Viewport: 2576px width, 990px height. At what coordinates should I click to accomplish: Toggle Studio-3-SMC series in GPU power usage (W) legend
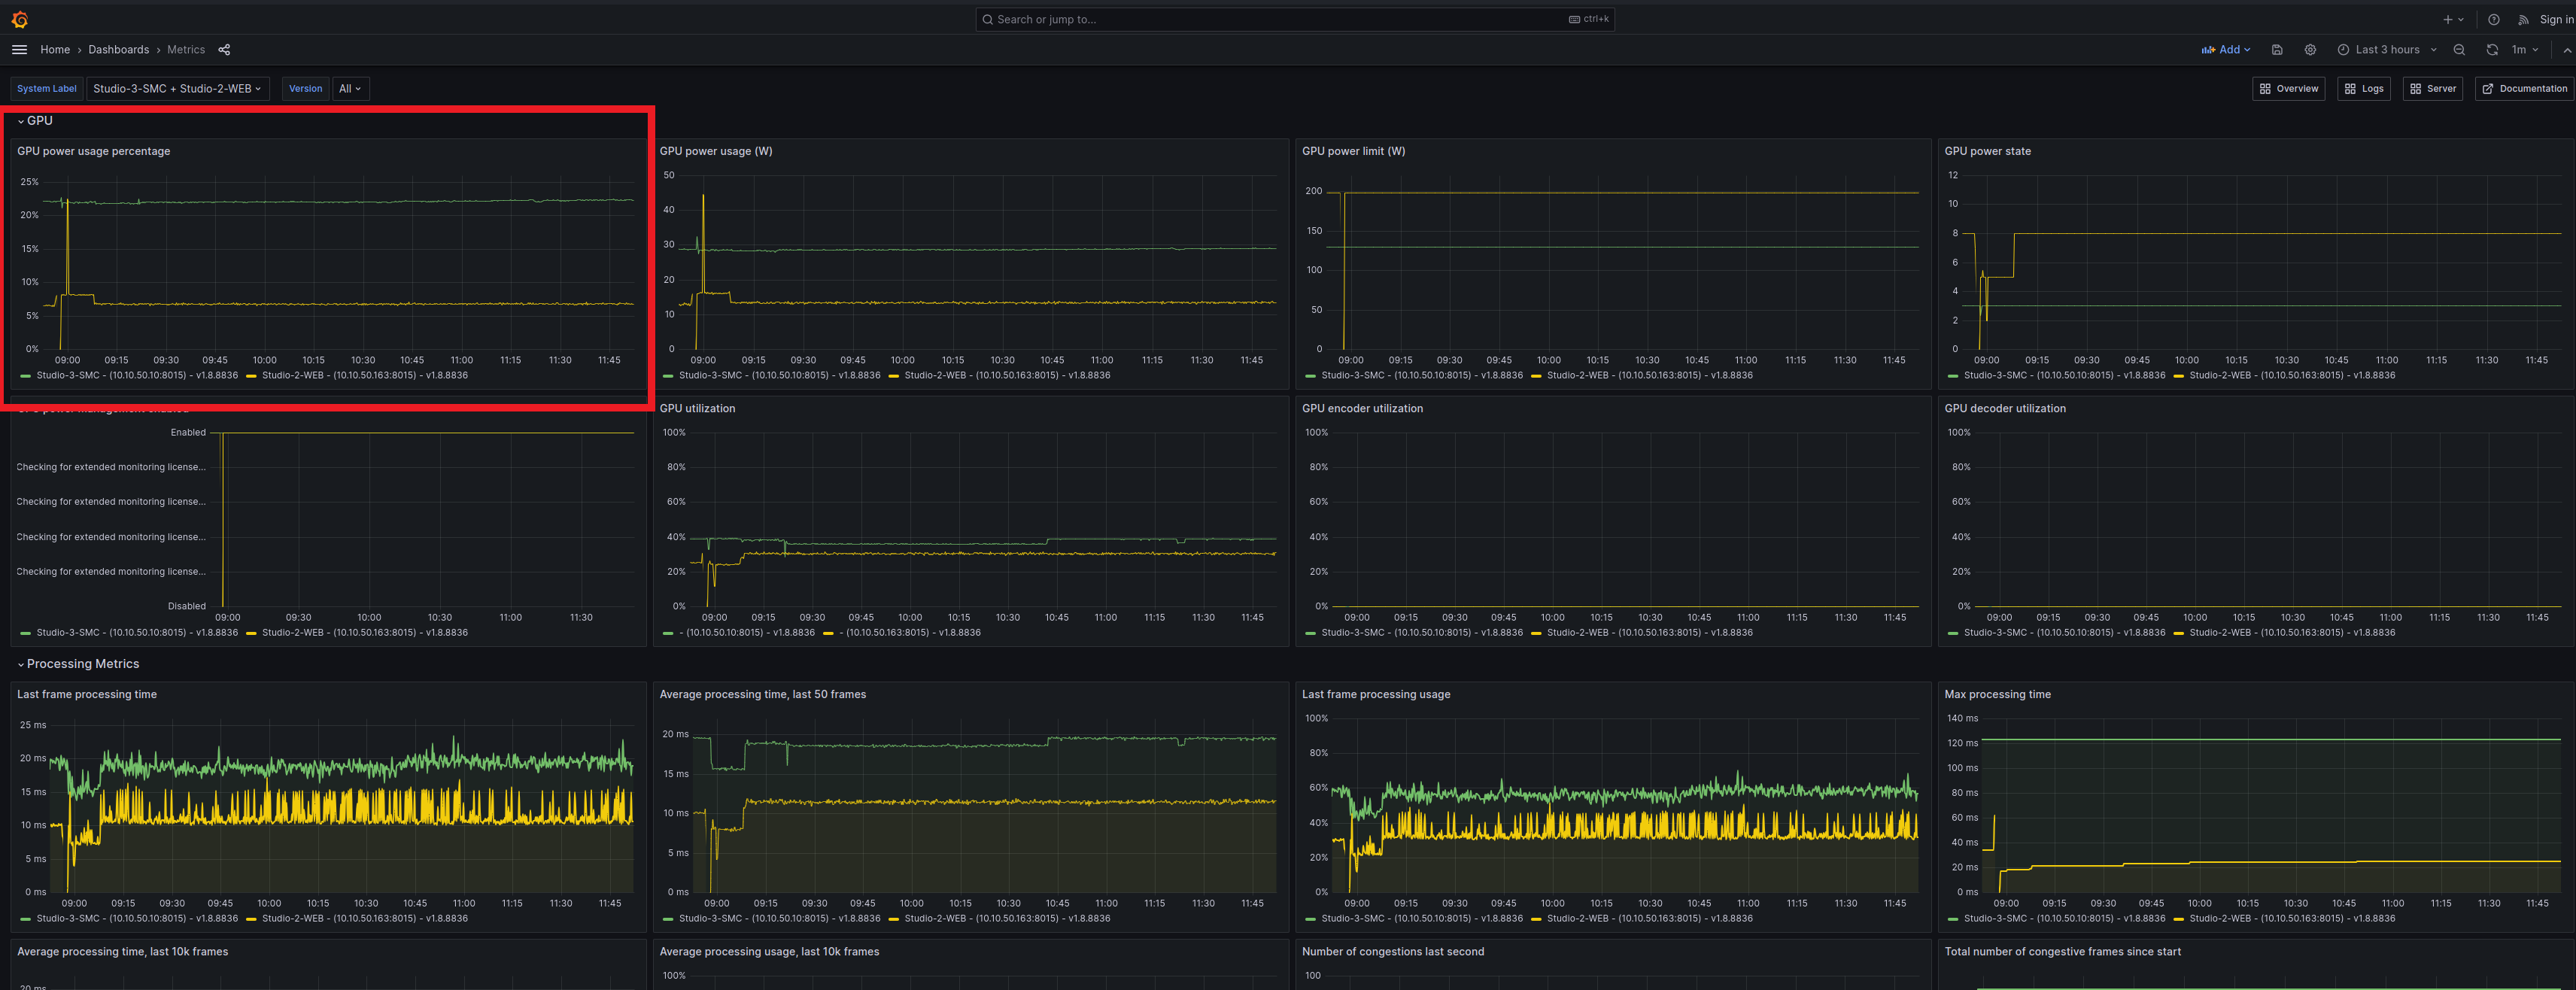pyautogui.click(x=780, y=375)
